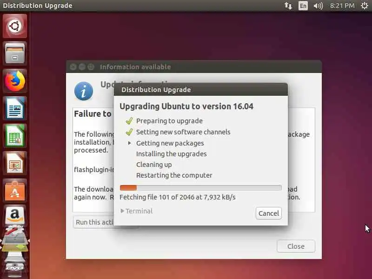The height and width of the screenshot is (279, 372).
Task: Click the Information available maximize button
Action: click(91, 67)
